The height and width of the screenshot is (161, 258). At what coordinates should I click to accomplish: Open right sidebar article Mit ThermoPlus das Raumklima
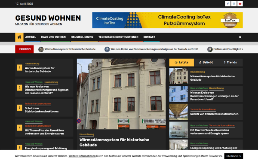coord(210,132)
